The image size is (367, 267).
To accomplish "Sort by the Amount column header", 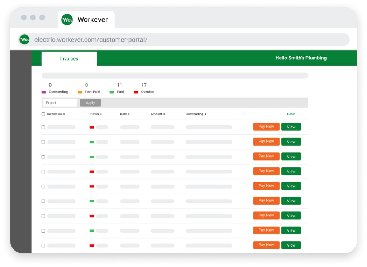I will [x=158, y=114].
